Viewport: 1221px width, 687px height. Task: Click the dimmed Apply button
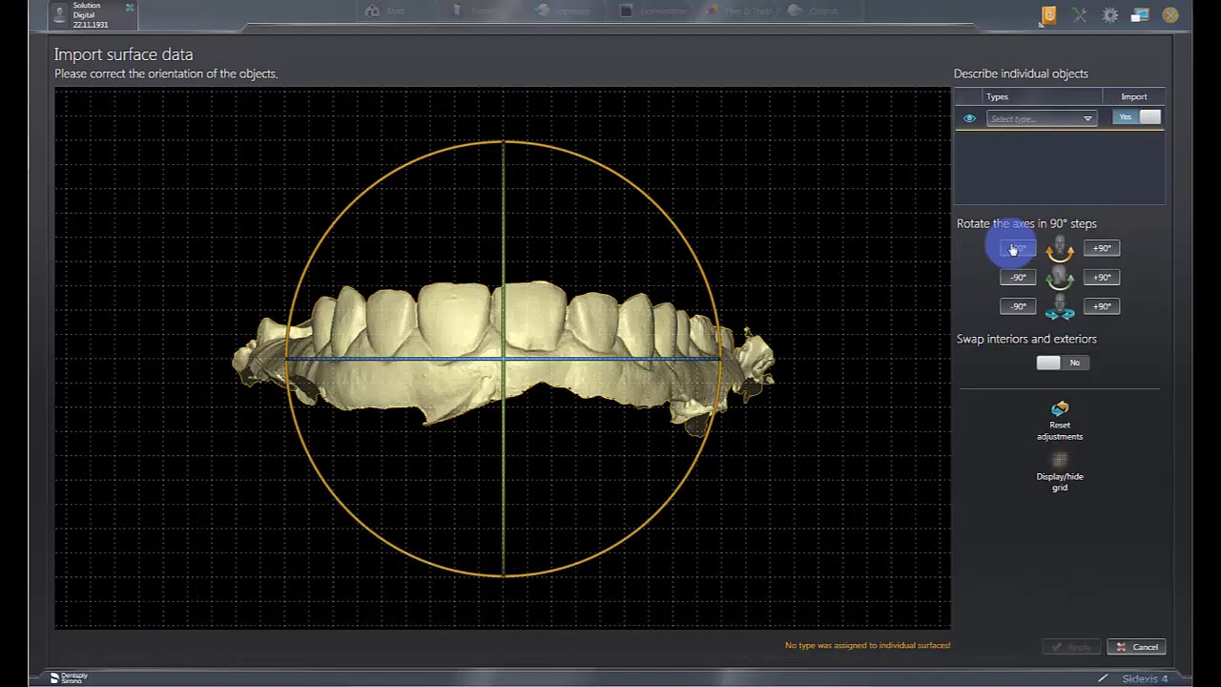coord(1070,647)
